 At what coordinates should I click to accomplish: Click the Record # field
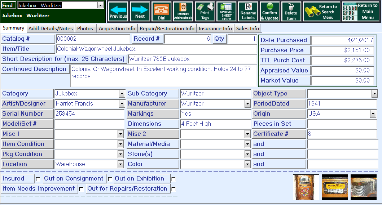188,39
